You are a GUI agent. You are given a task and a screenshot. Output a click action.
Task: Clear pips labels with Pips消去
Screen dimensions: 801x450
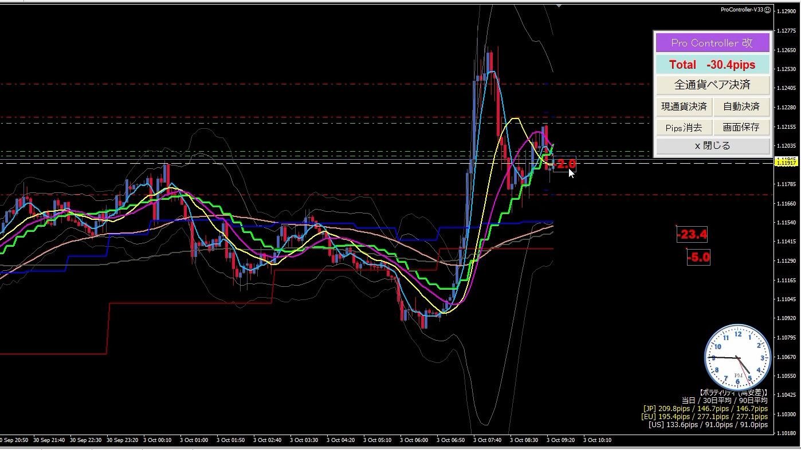coord(684,127)
